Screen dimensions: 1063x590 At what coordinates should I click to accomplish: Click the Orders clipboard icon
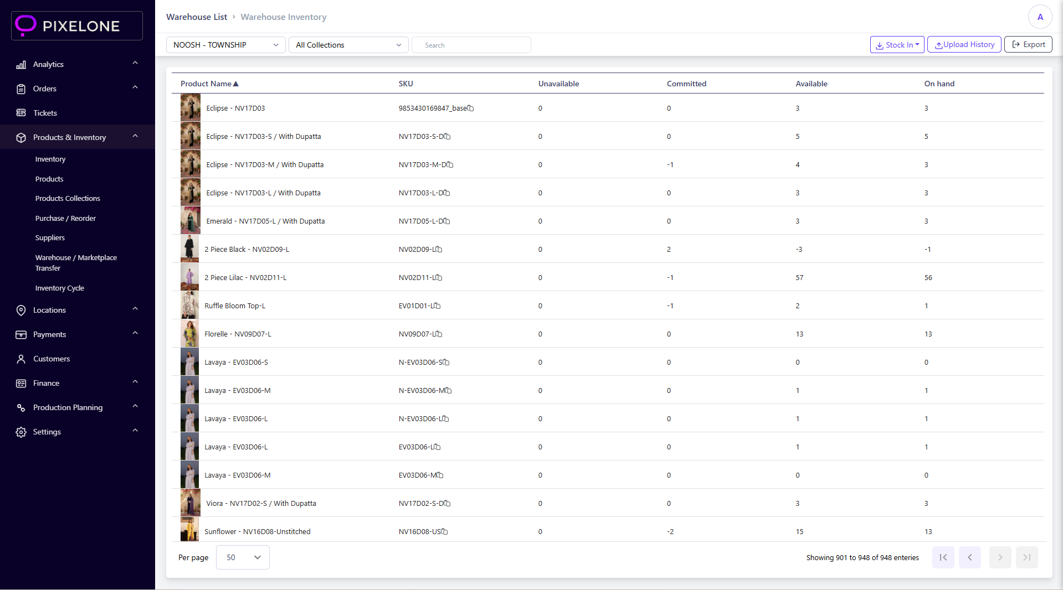tap(21, 89)
